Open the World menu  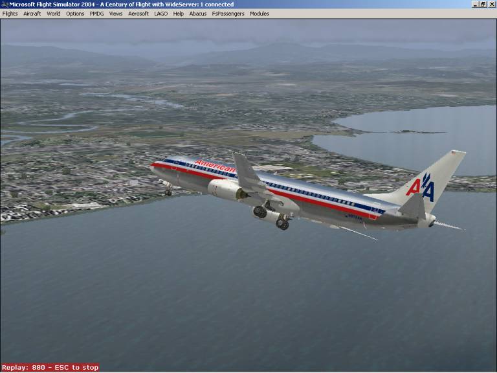(x=54, y=14)
